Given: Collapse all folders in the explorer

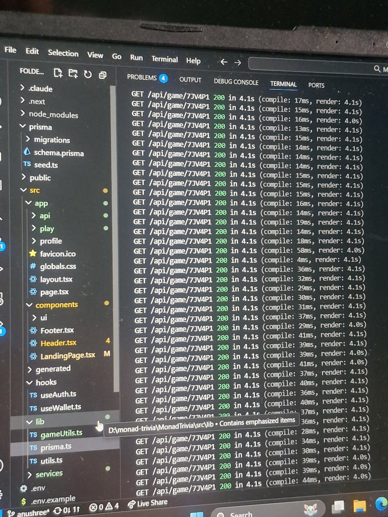Looking at the screenshot, I should 103,75.
